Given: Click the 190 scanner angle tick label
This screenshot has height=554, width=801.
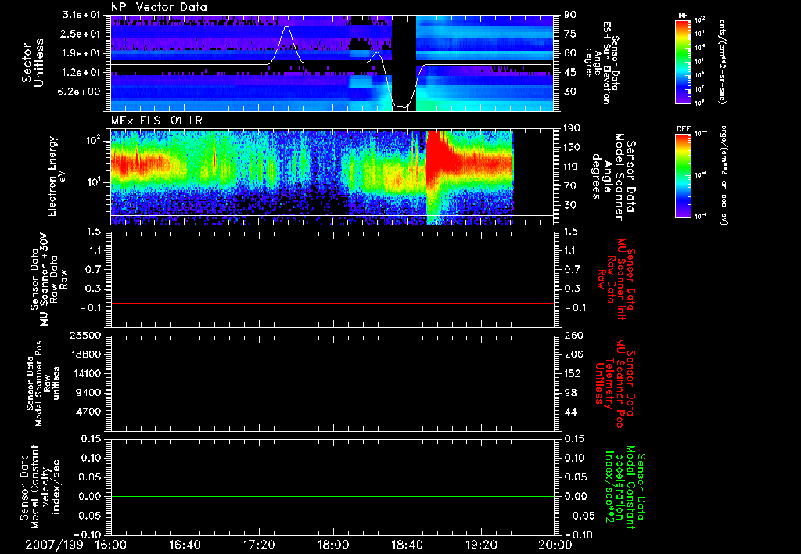Looking at the screenshot, I should (x=573, y=128).
